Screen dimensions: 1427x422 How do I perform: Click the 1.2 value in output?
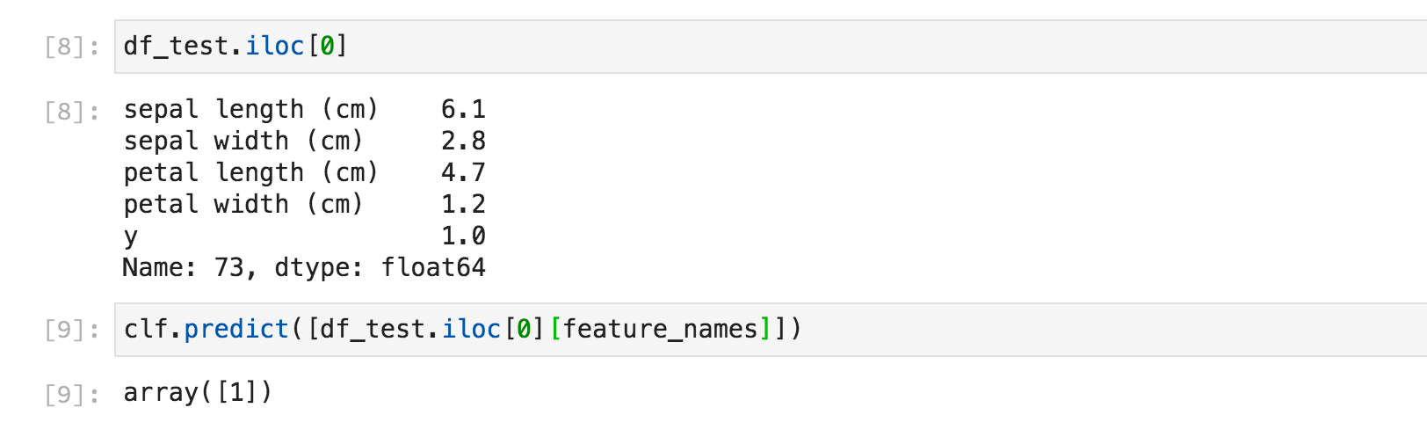pos(463,204)
